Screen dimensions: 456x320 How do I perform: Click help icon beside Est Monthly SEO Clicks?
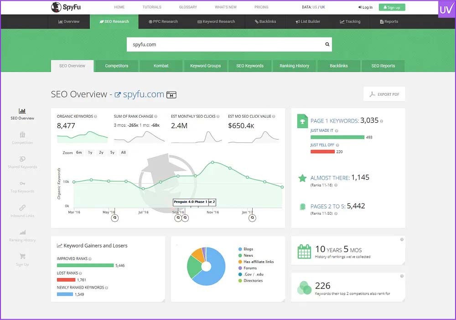click(x=218, y=117)
